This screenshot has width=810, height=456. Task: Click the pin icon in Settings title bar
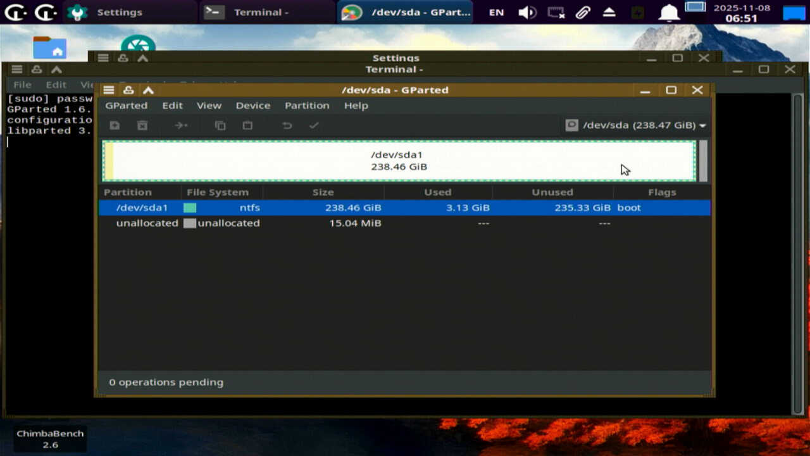[x=123, y=58]
